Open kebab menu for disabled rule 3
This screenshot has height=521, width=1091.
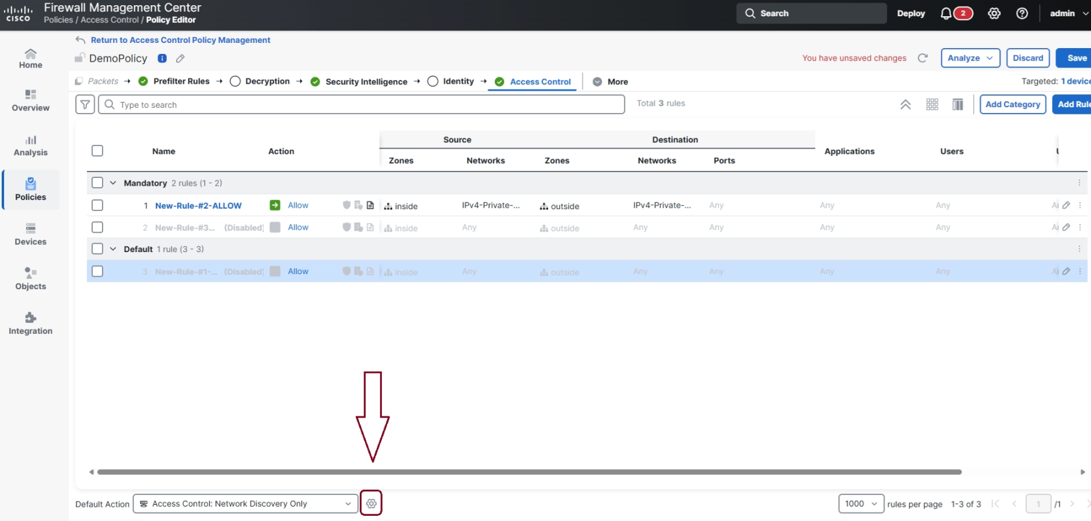tap(1080, 272)
